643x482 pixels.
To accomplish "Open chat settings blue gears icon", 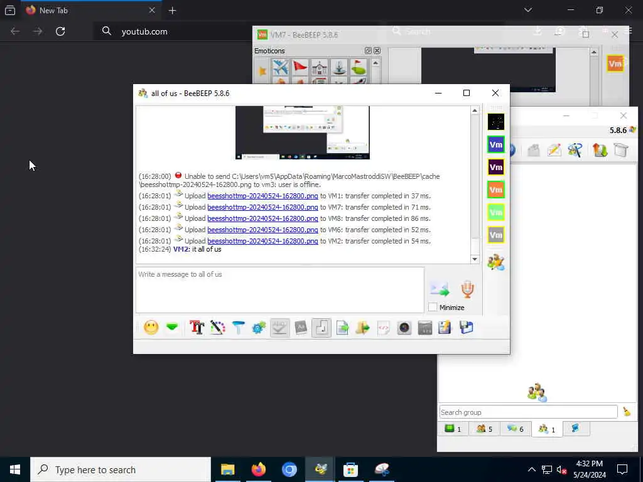I will [x=259, y=328].
